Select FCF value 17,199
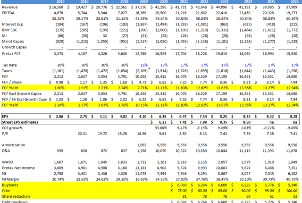302x203 pixels. click(221, 76)
